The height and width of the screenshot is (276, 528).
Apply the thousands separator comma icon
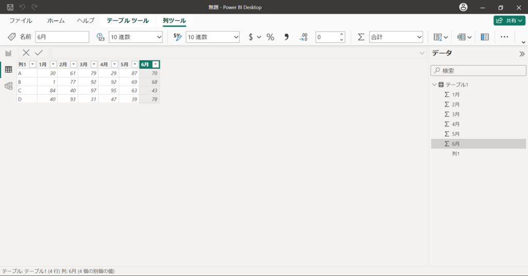pos(287,37)
